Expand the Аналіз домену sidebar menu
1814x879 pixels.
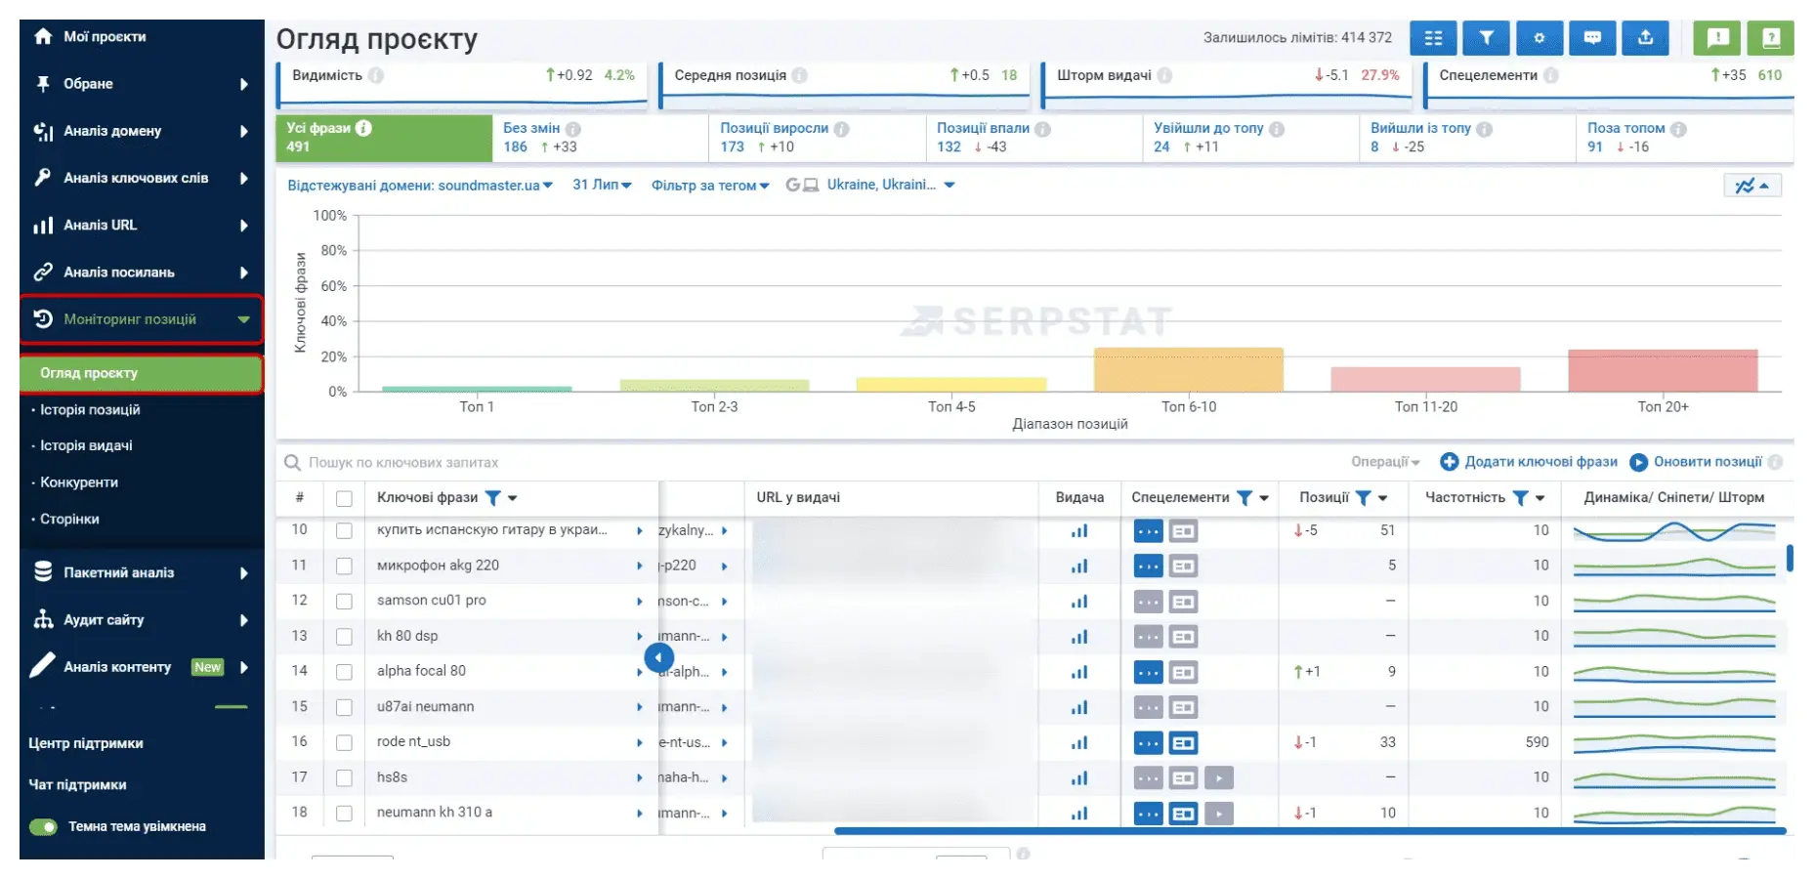142,131
